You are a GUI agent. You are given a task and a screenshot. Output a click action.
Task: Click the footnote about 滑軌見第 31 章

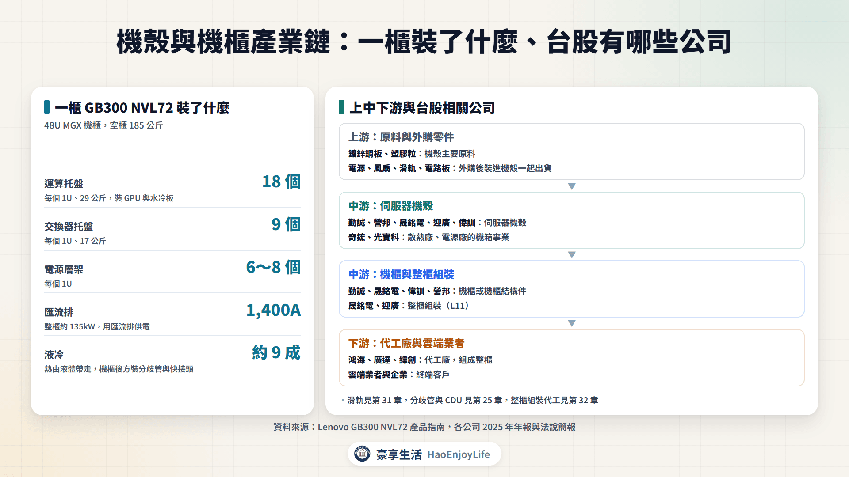pos(473,400)
